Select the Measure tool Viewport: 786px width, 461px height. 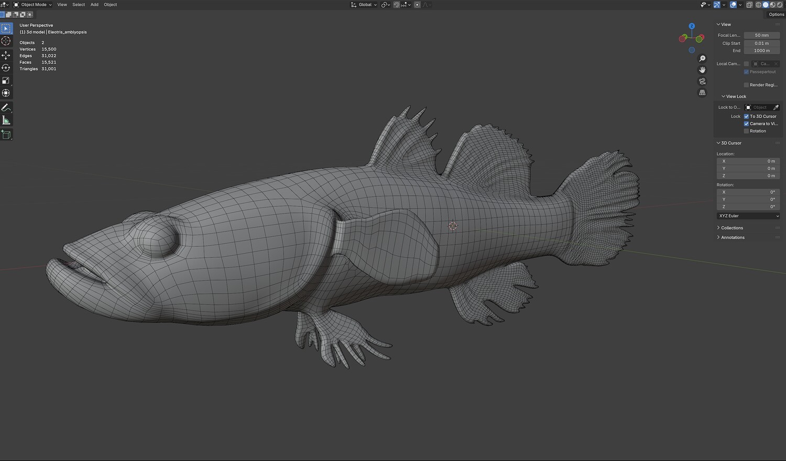(6, 120)
